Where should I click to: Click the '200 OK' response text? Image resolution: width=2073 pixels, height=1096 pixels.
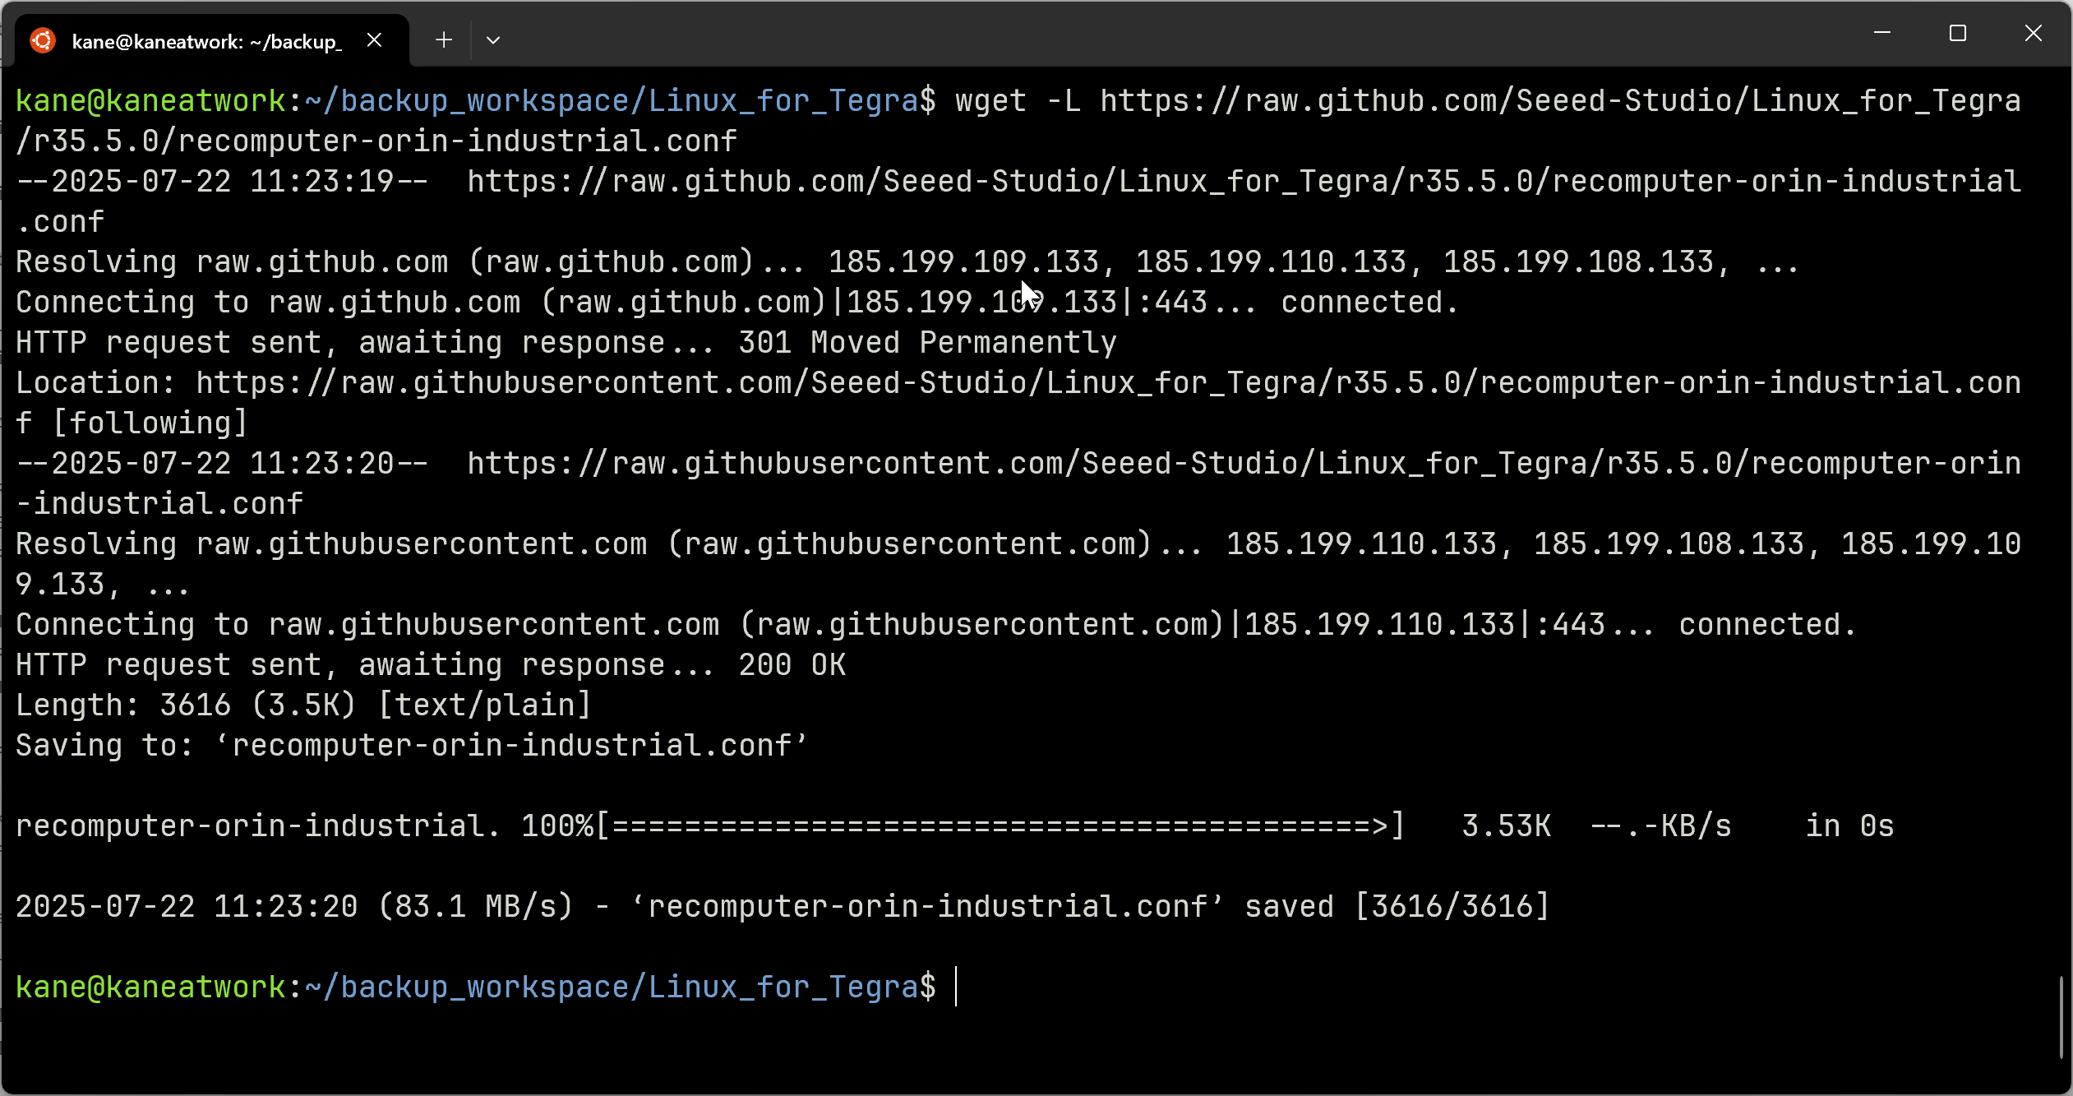[792, 665]
